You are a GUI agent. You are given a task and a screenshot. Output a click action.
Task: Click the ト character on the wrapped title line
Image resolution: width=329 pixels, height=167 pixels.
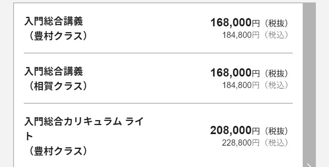click(29, 137)
